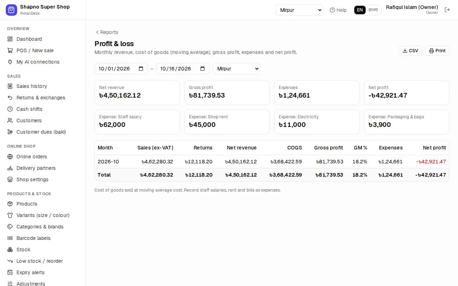The image size is (458, 286).
Task: Open the start date calendar picker
Action: pyautogui.click(x=141, y=69)
